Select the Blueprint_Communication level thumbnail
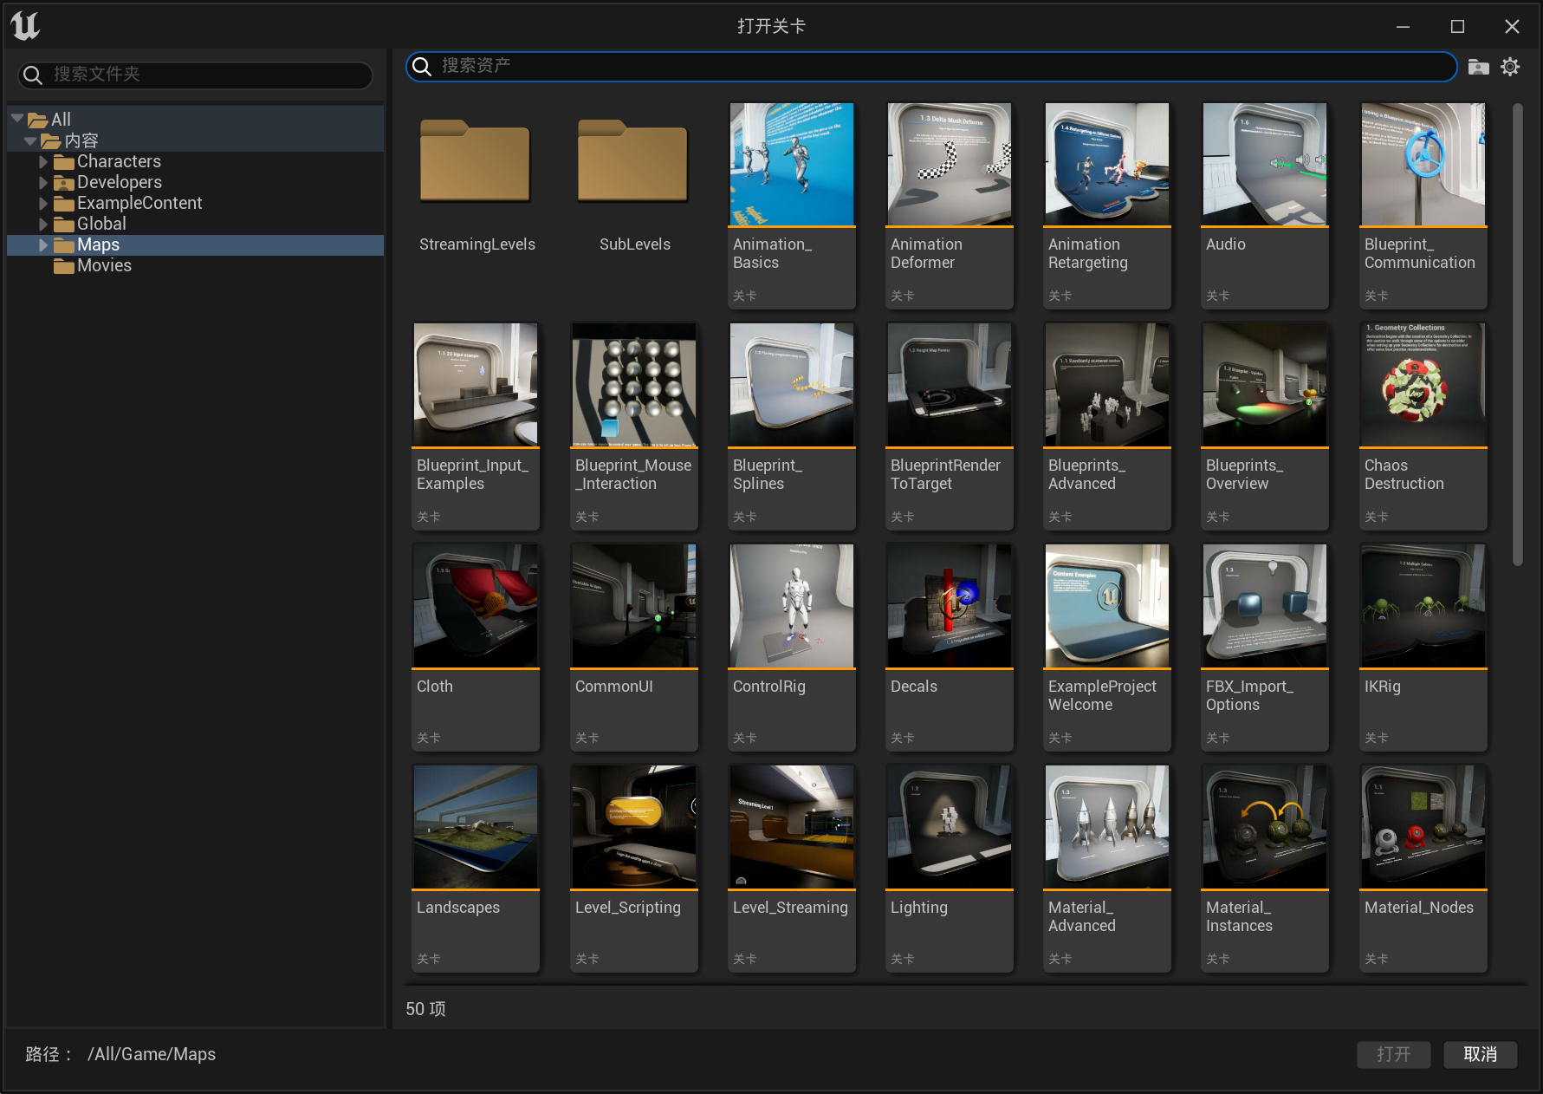 [x=1423, y=165]
